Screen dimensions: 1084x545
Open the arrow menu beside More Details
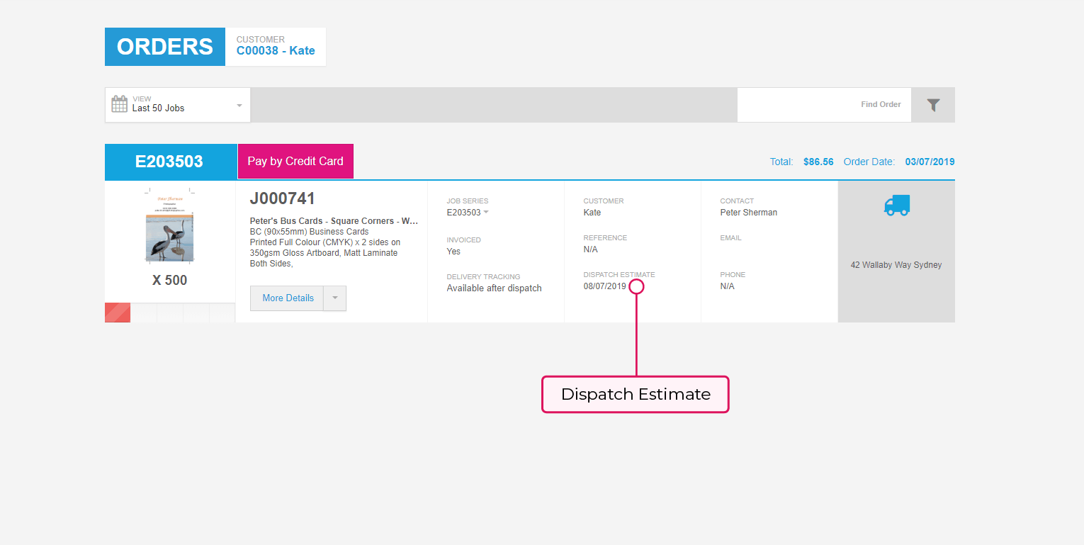[x=335, y=298]
